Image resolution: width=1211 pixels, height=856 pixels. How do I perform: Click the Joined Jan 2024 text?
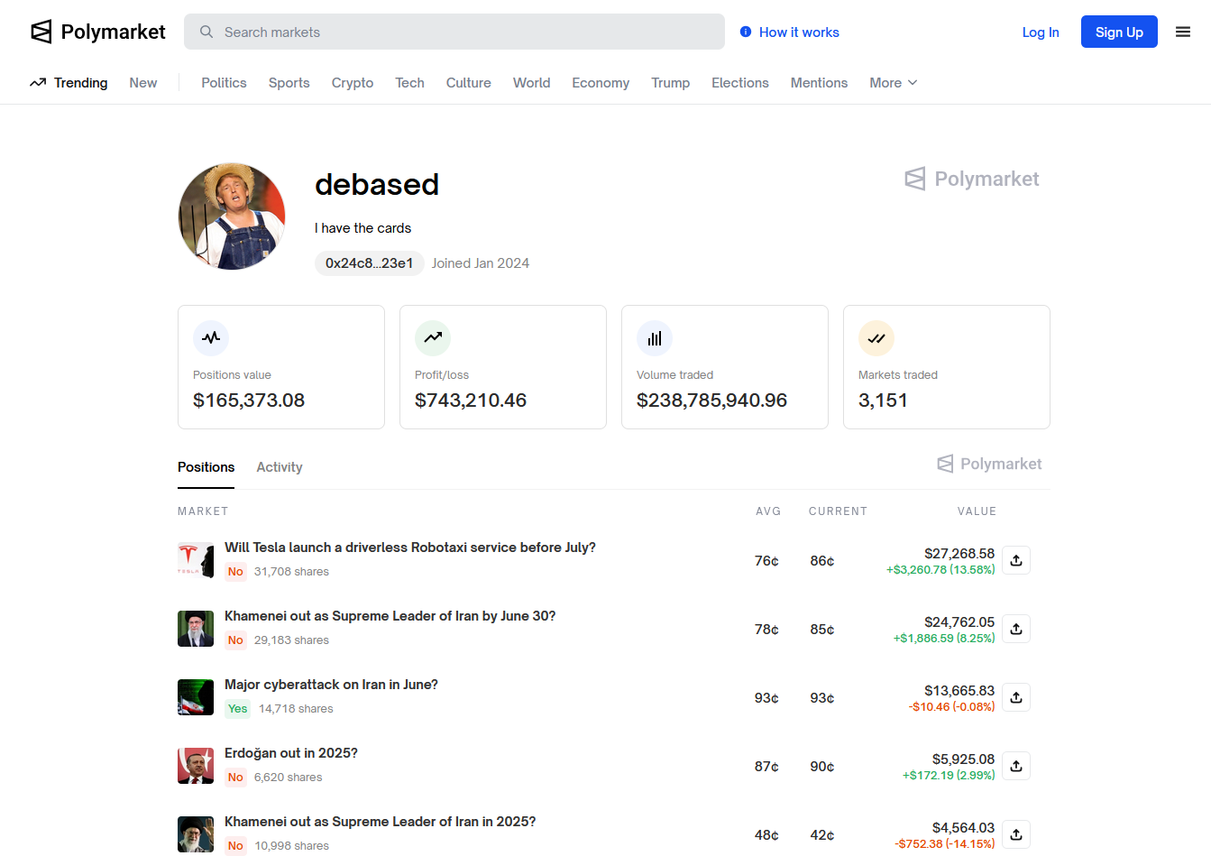coord(481,263)
